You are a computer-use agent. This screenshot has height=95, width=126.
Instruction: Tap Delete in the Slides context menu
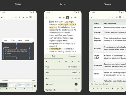click(27, 40)
